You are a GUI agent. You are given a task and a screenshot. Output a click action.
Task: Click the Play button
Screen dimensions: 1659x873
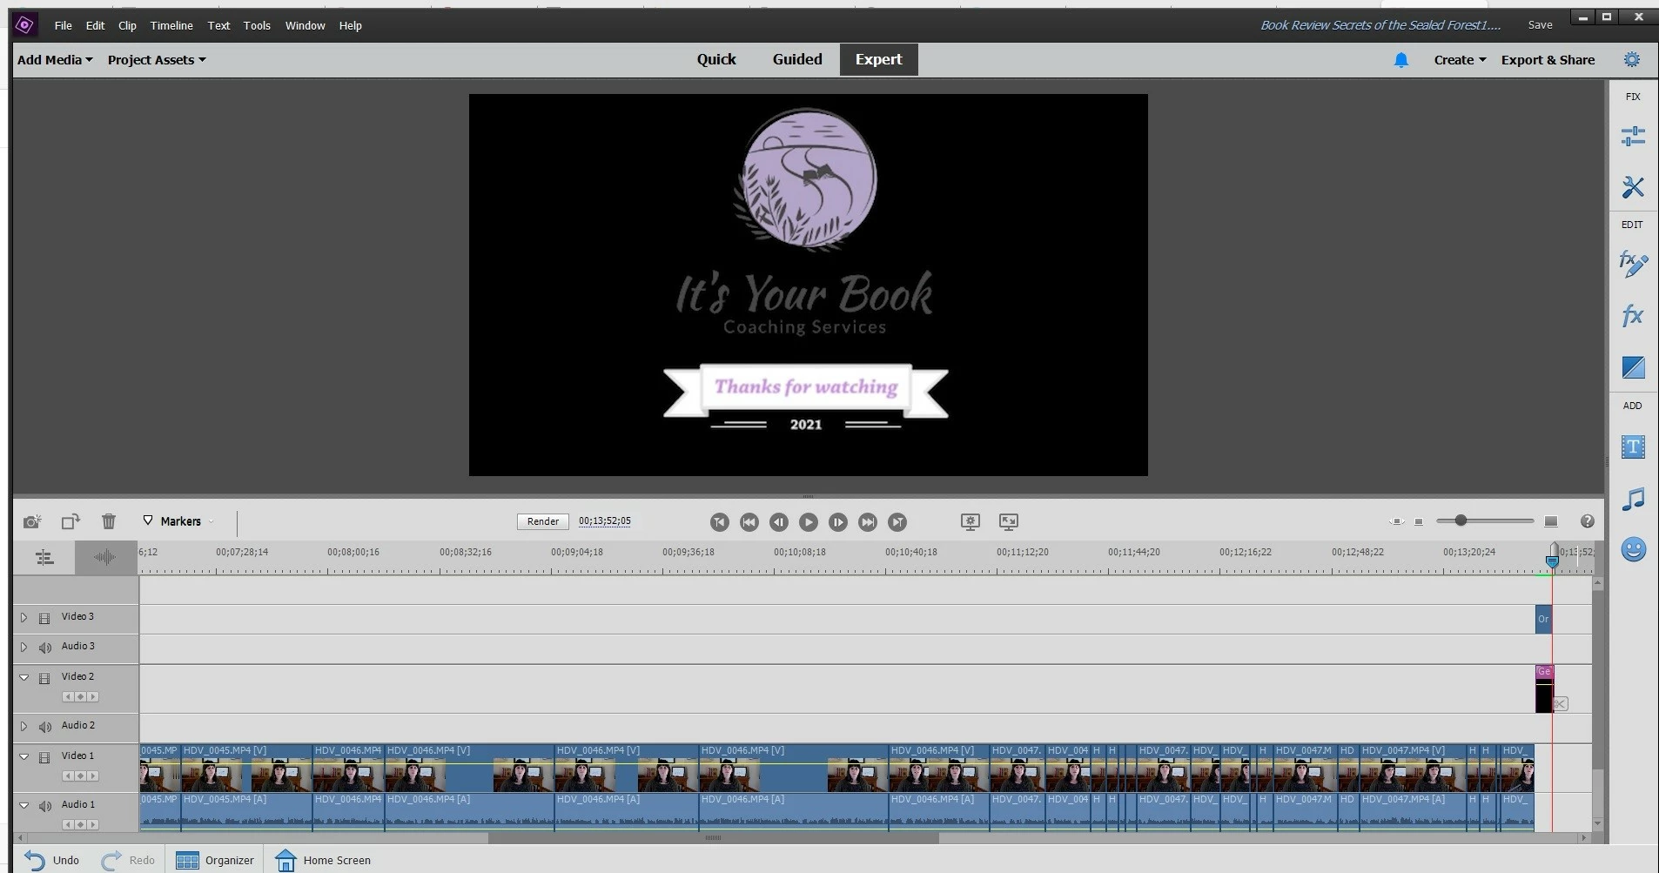click(x=809, y=522)
